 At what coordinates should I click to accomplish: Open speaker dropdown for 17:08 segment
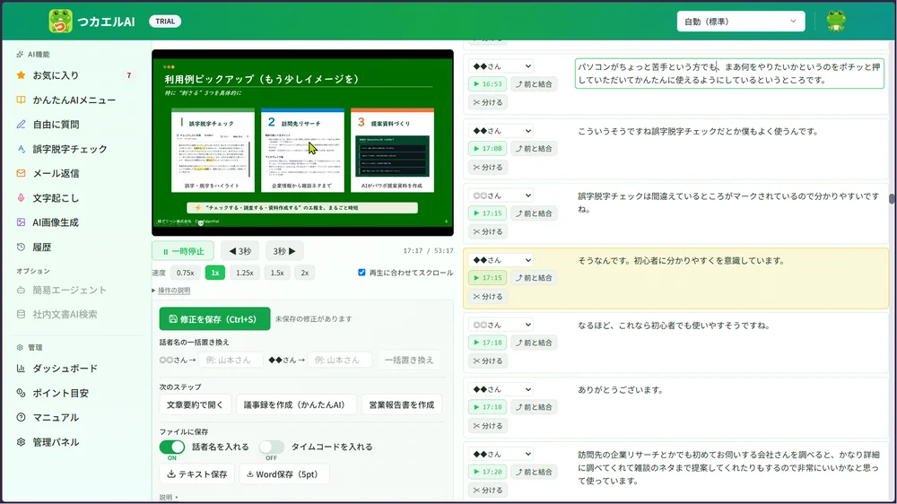coord(501,131)
